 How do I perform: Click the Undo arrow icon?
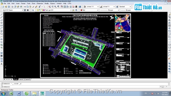pyautogui.click(x=40, y=7)
